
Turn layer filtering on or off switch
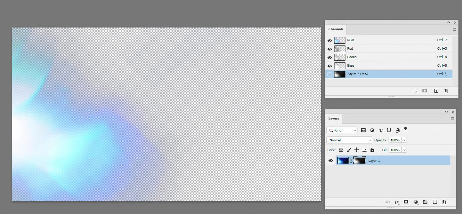click(x=405, y=130)
